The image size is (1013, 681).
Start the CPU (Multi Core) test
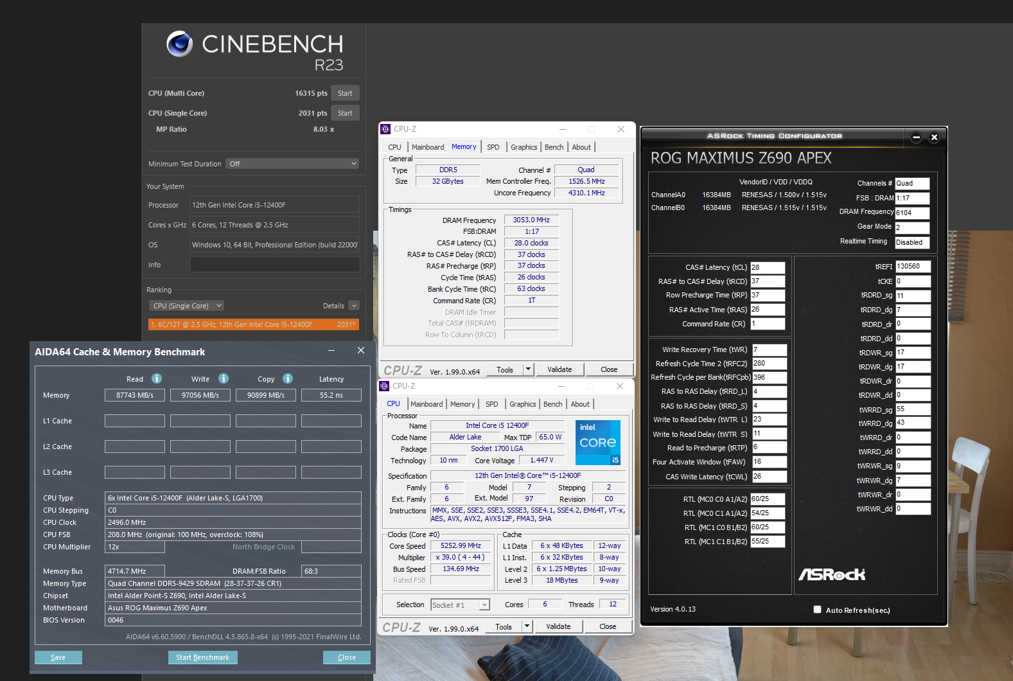345,93
